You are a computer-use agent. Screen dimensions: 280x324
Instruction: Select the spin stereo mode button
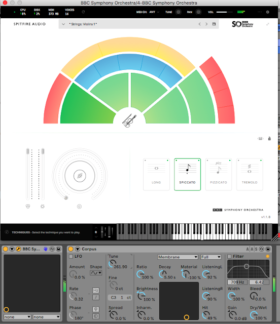95,316
